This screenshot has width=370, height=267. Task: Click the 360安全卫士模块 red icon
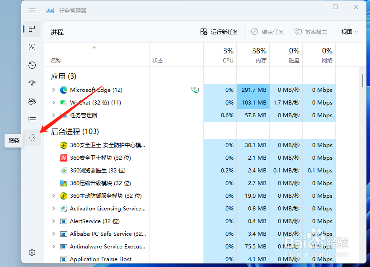(x=64, y=158)
